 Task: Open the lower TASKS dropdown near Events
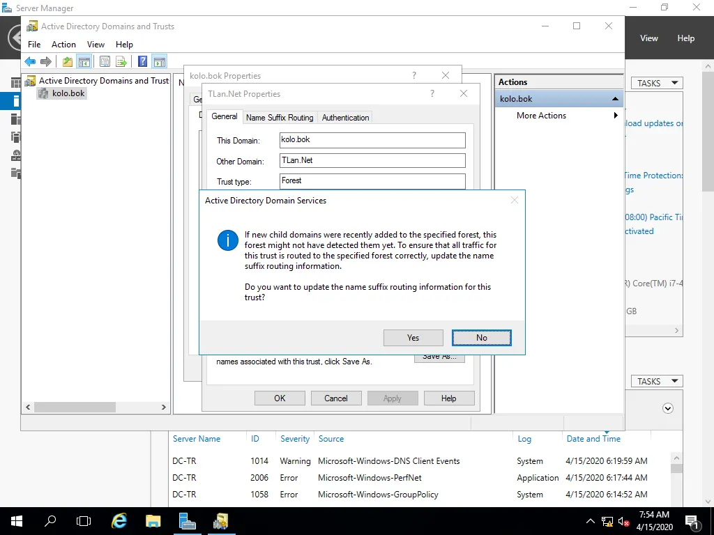click(657, 381)
